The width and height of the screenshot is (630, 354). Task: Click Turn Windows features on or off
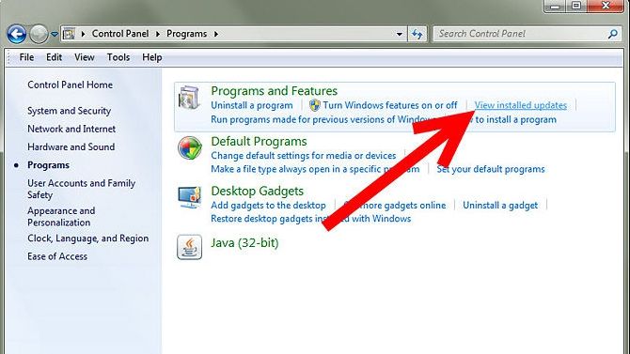[x=389, y=105]
